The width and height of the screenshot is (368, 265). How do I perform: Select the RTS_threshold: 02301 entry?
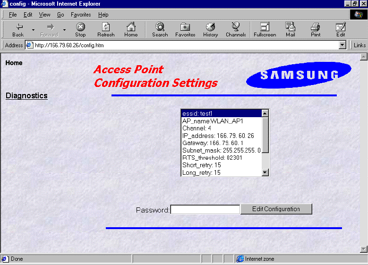click(221, 158)
